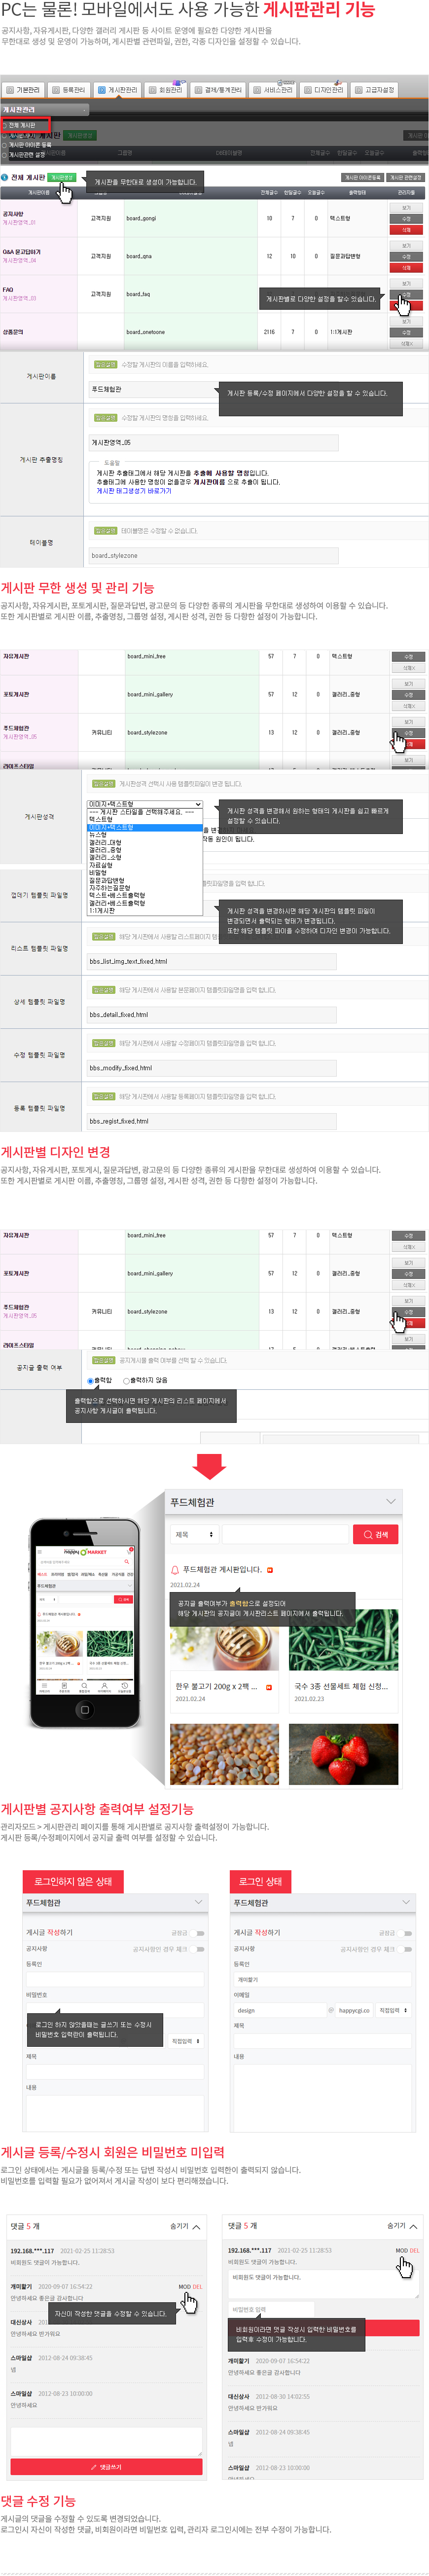
Task: Click DEL on left panel 게이할기 comment
Action: (x=197, y=2286)
